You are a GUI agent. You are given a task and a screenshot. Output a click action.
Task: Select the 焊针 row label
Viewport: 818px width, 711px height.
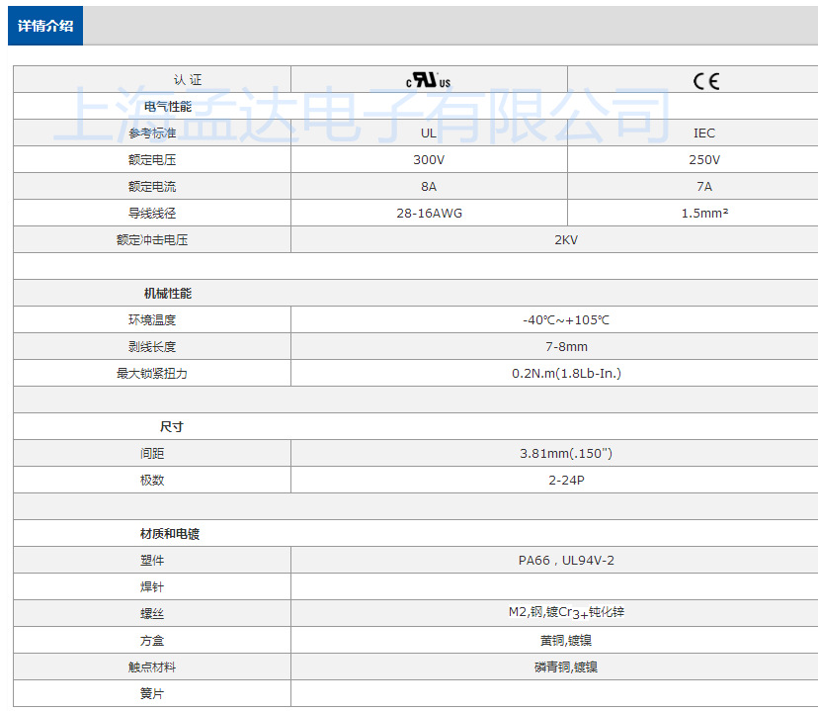[152, 586]
